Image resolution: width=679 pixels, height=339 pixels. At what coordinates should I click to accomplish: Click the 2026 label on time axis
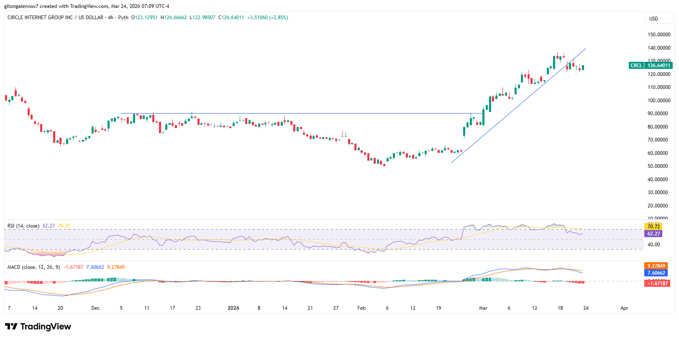tap(233, 308)
